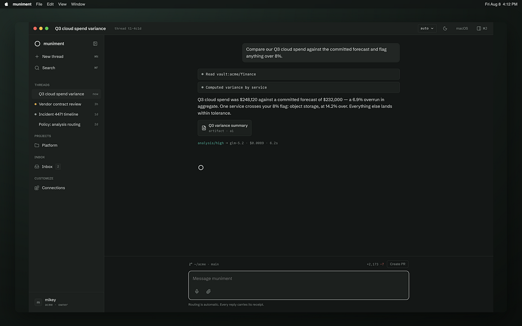Collapse the sidebar with panel icon
Viewport: 522px width, 326px height.
(x=95, y=43)
